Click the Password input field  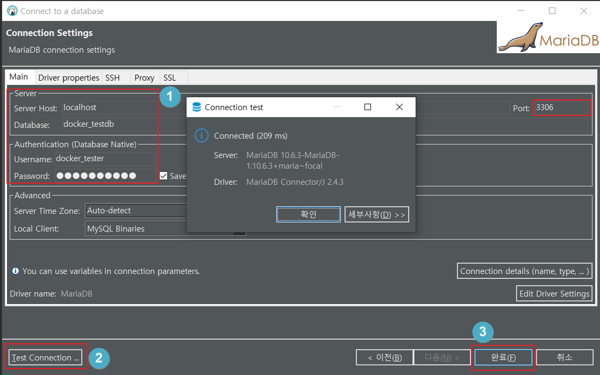click(x=105, y=176)
